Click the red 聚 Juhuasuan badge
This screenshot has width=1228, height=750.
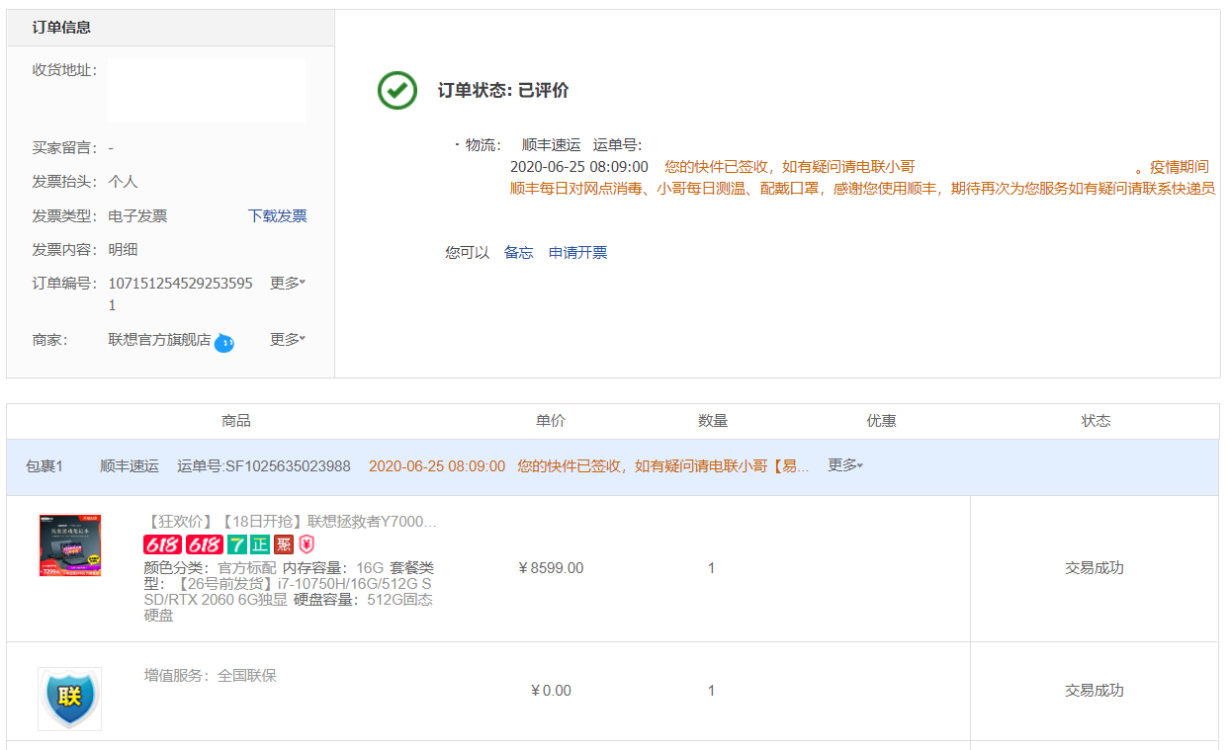tap(284, 544)
